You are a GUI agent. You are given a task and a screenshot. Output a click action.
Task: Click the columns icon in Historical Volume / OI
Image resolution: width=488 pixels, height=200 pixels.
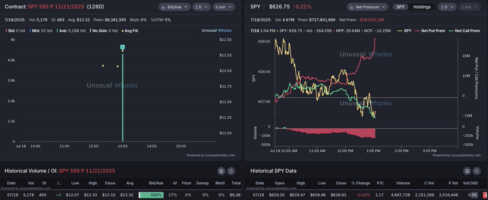coord(221,171)
